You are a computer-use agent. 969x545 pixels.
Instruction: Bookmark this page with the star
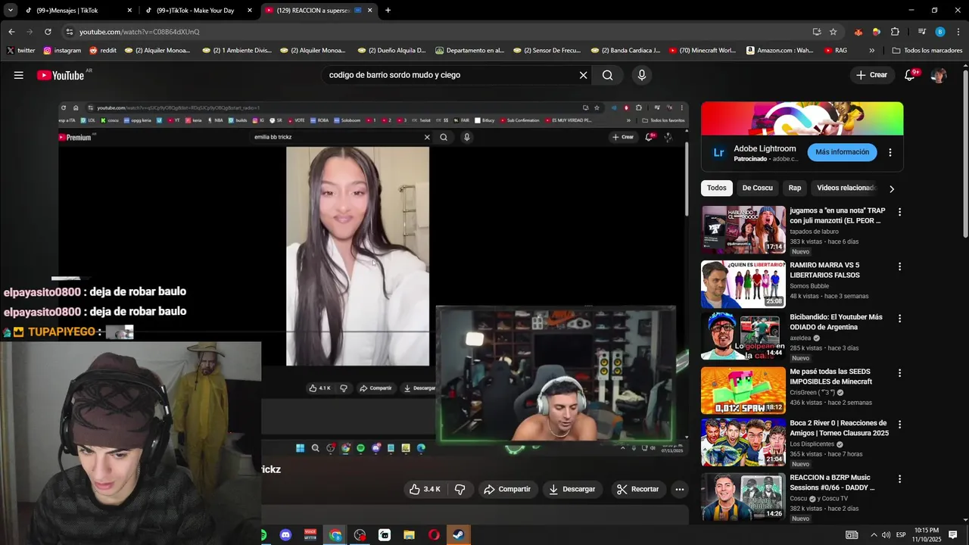tap(833, 32)
